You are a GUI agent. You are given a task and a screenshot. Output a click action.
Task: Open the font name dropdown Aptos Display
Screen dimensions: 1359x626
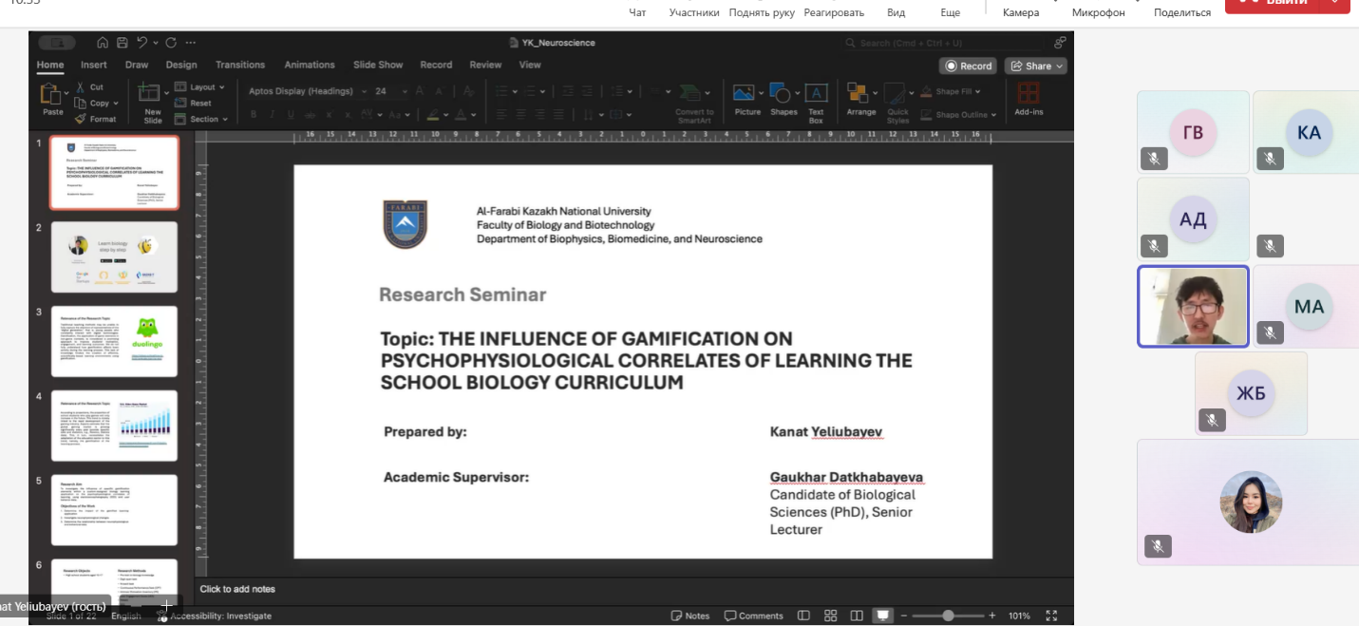click(x=308, y=91)
